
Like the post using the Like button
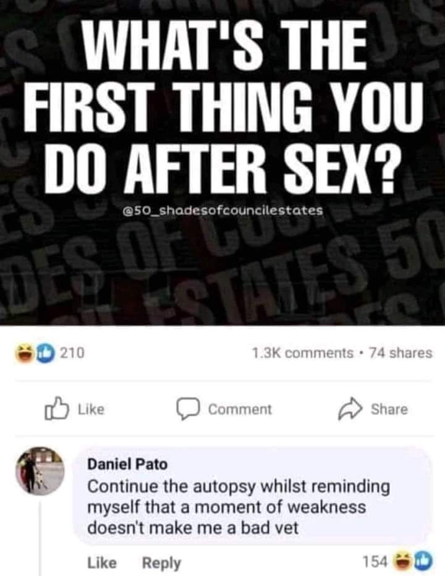coord(75,409)
